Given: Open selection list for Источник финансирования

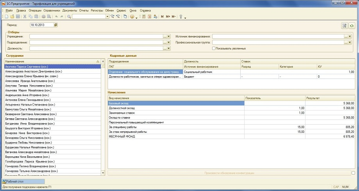Looking at the screenshot, I should coord(345,36).
